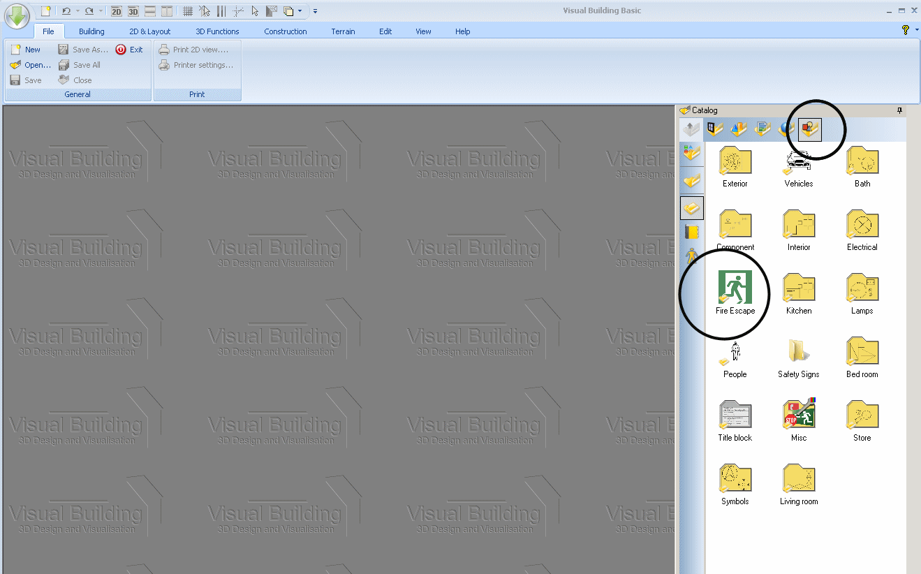This screenshot has width=921, height=574.
Task: Open the Edit ribbon tab
Action: 385,31
